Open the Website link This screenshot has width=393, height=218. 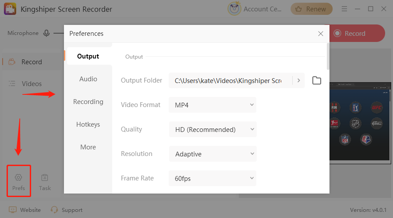coord(30,210)
